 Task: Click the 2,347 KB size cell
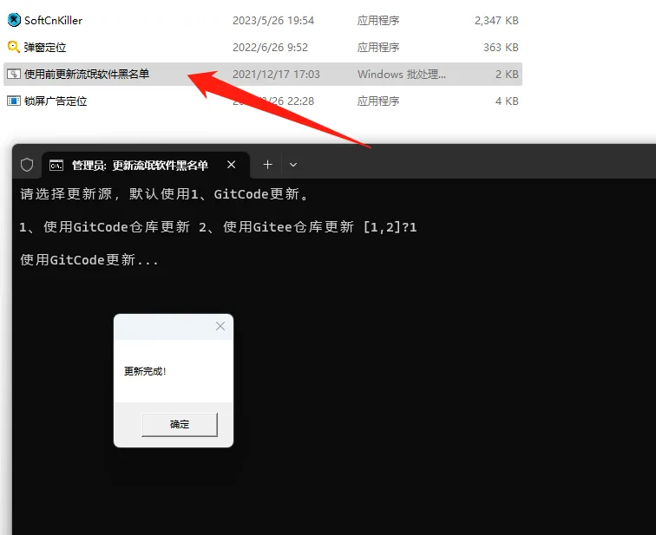pos(496,21)
